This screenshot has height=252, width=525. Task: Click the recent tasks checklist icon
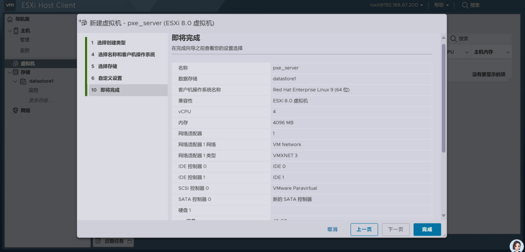98,241
